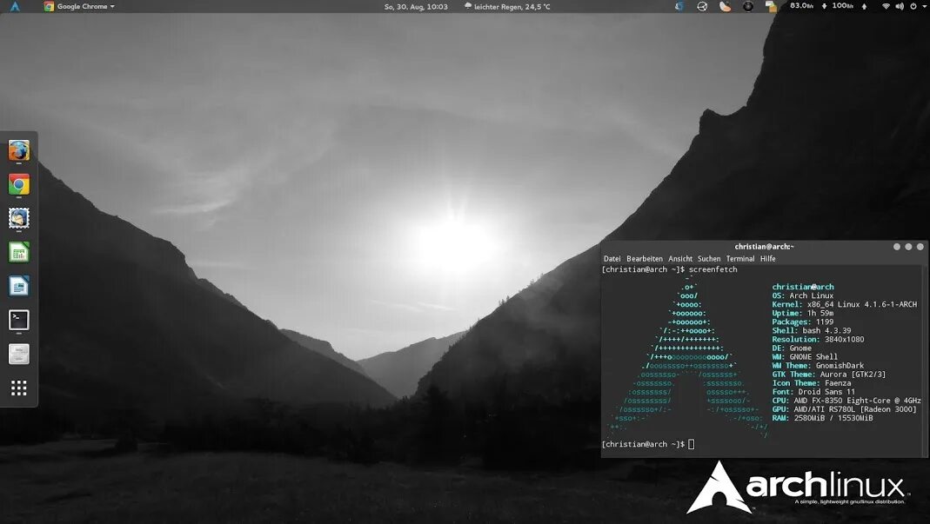930x524 pixels.
Task: Click the '83.0' download speed value
Action: pos(801,5)
